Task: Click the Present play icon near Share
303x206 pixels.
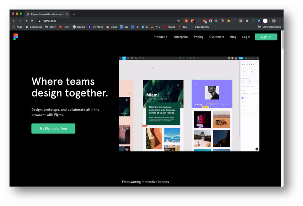Action: click(x=245, y=58)
